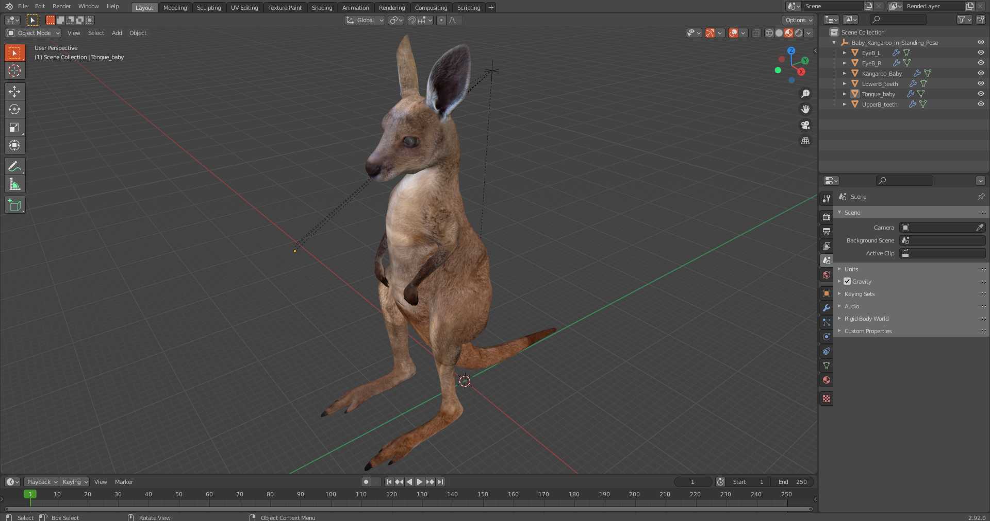This screenshot has width=990, height=521.
Task: Open Playback popover in timeline
Action: [x=41, y=482]
